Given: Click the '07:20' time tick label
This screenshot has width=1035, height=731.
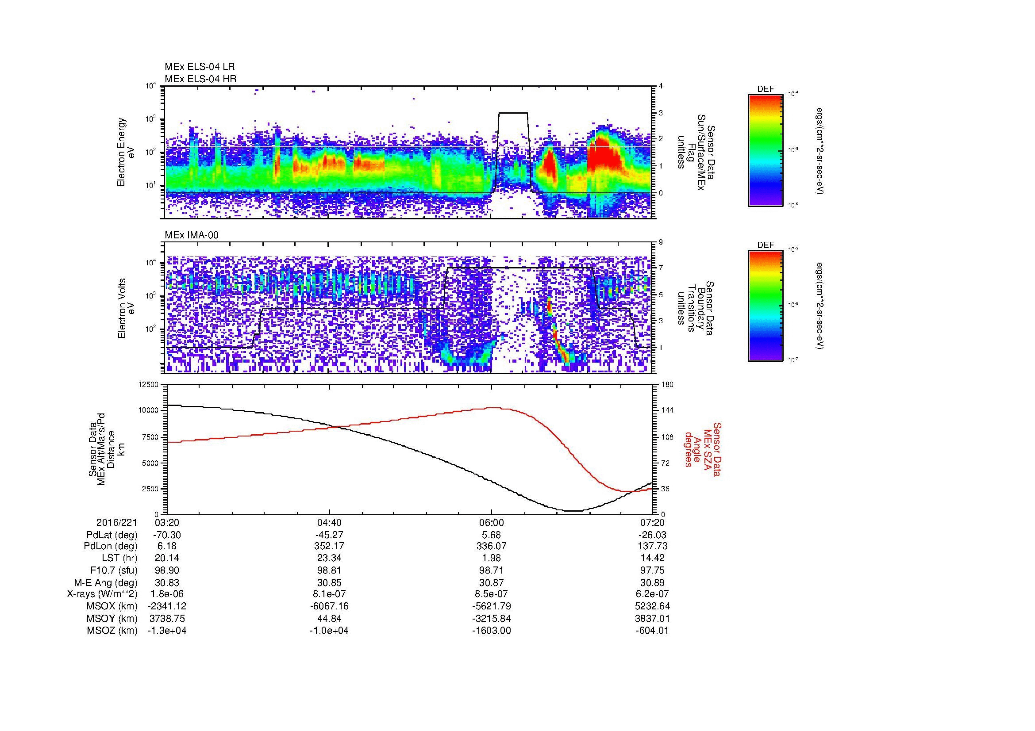Looking at the screenshot, I should (x=653, y=523).
